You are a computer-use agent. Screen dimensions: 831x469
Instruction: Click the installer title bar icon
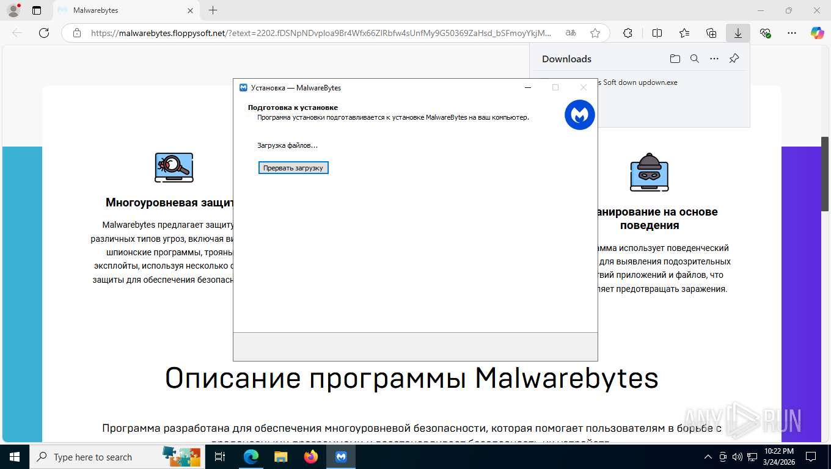point(243,88)
